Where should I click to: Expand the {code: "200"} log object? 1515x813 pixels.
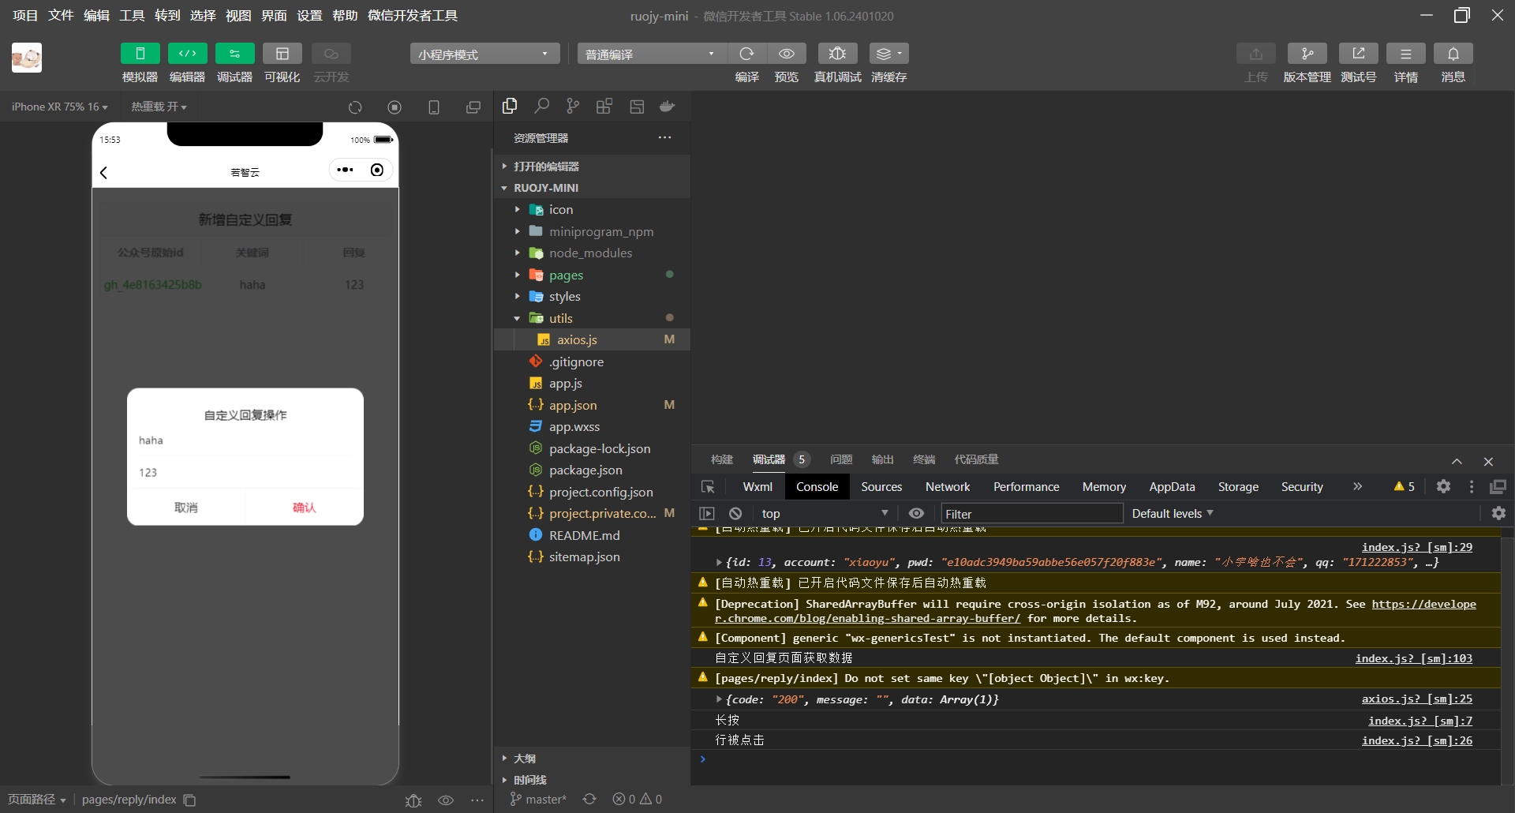pos(719,699)
